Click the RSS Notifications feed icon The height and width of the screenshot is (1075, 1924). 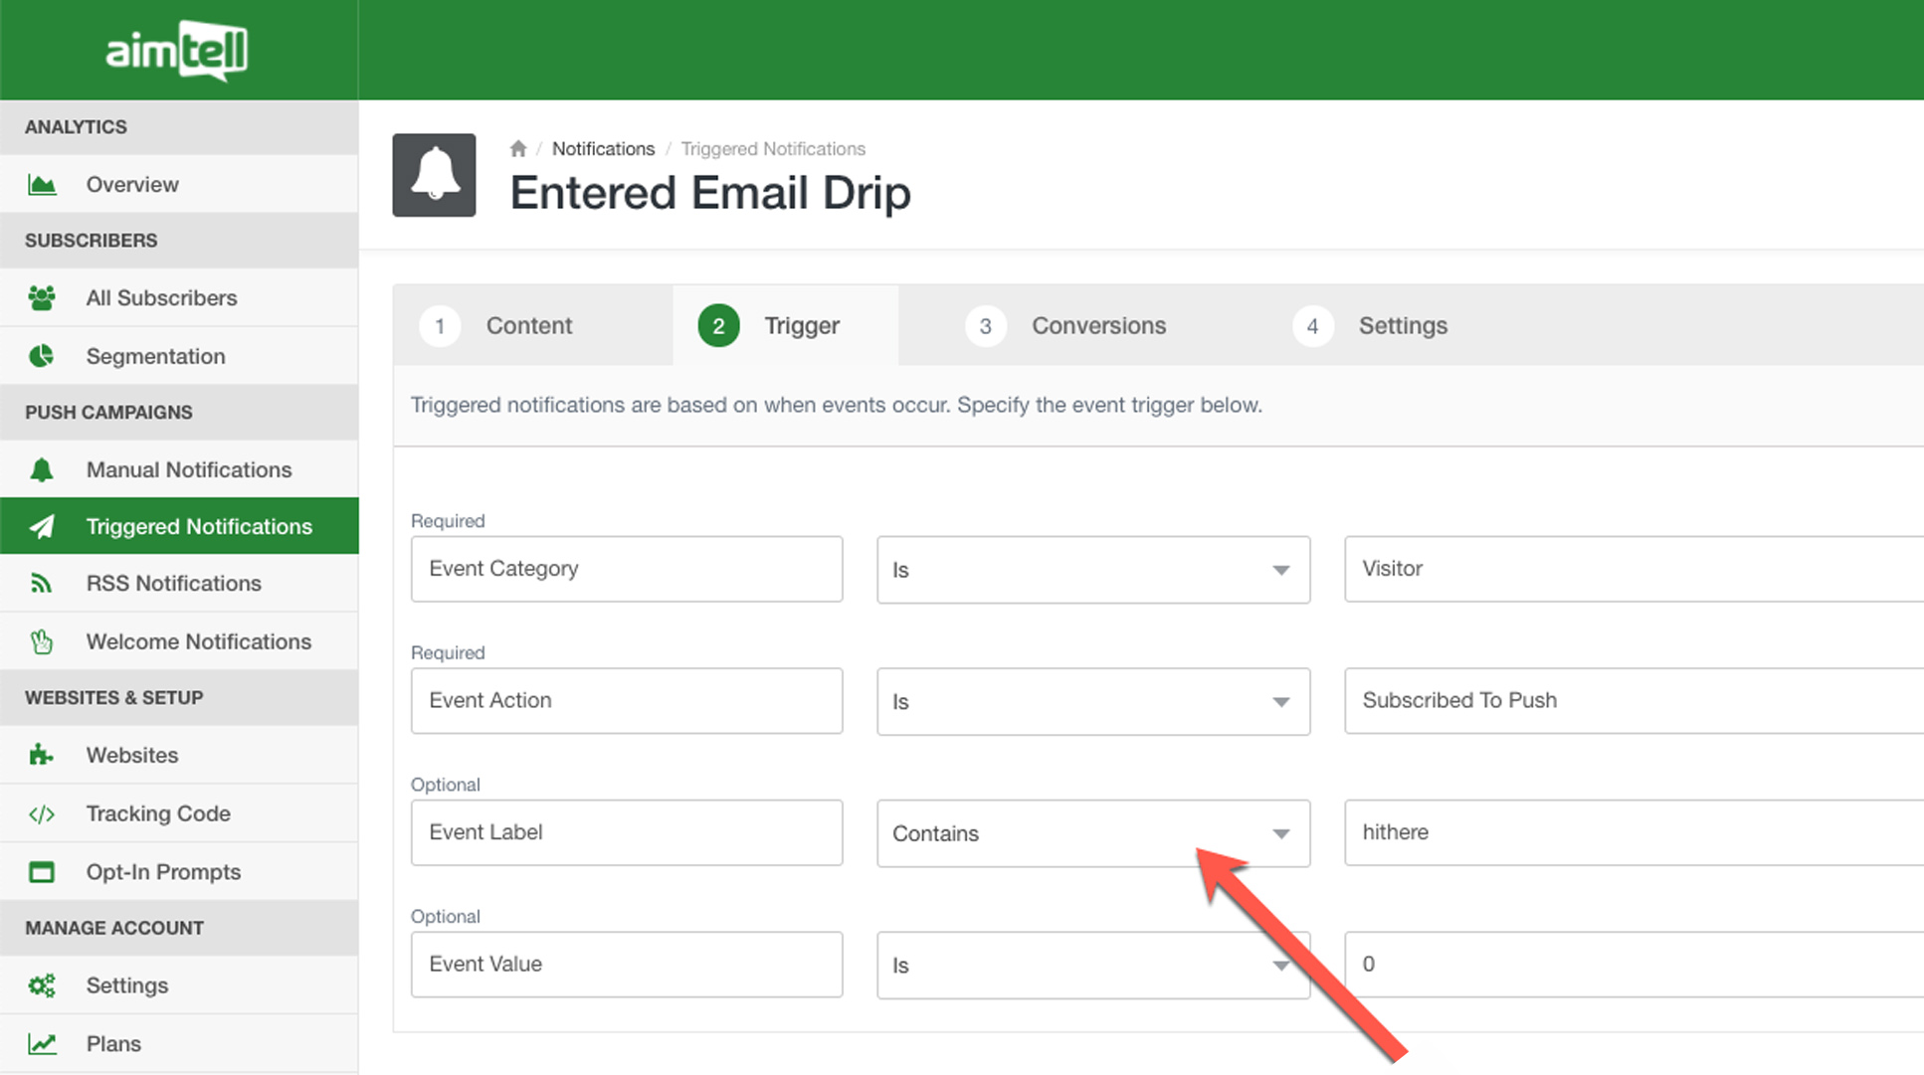coord(42,584)
